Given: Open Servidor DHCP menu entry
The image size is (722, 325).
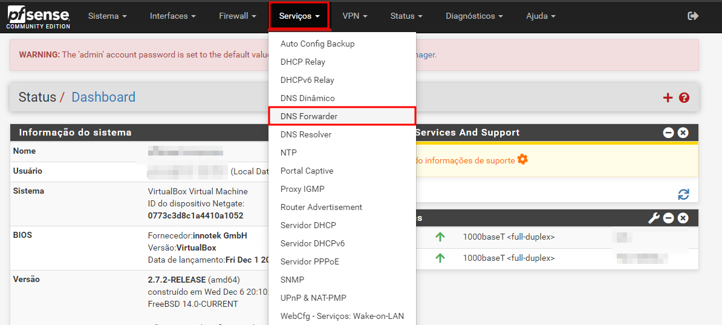Looking at the screenshot, I should (308, 225).
